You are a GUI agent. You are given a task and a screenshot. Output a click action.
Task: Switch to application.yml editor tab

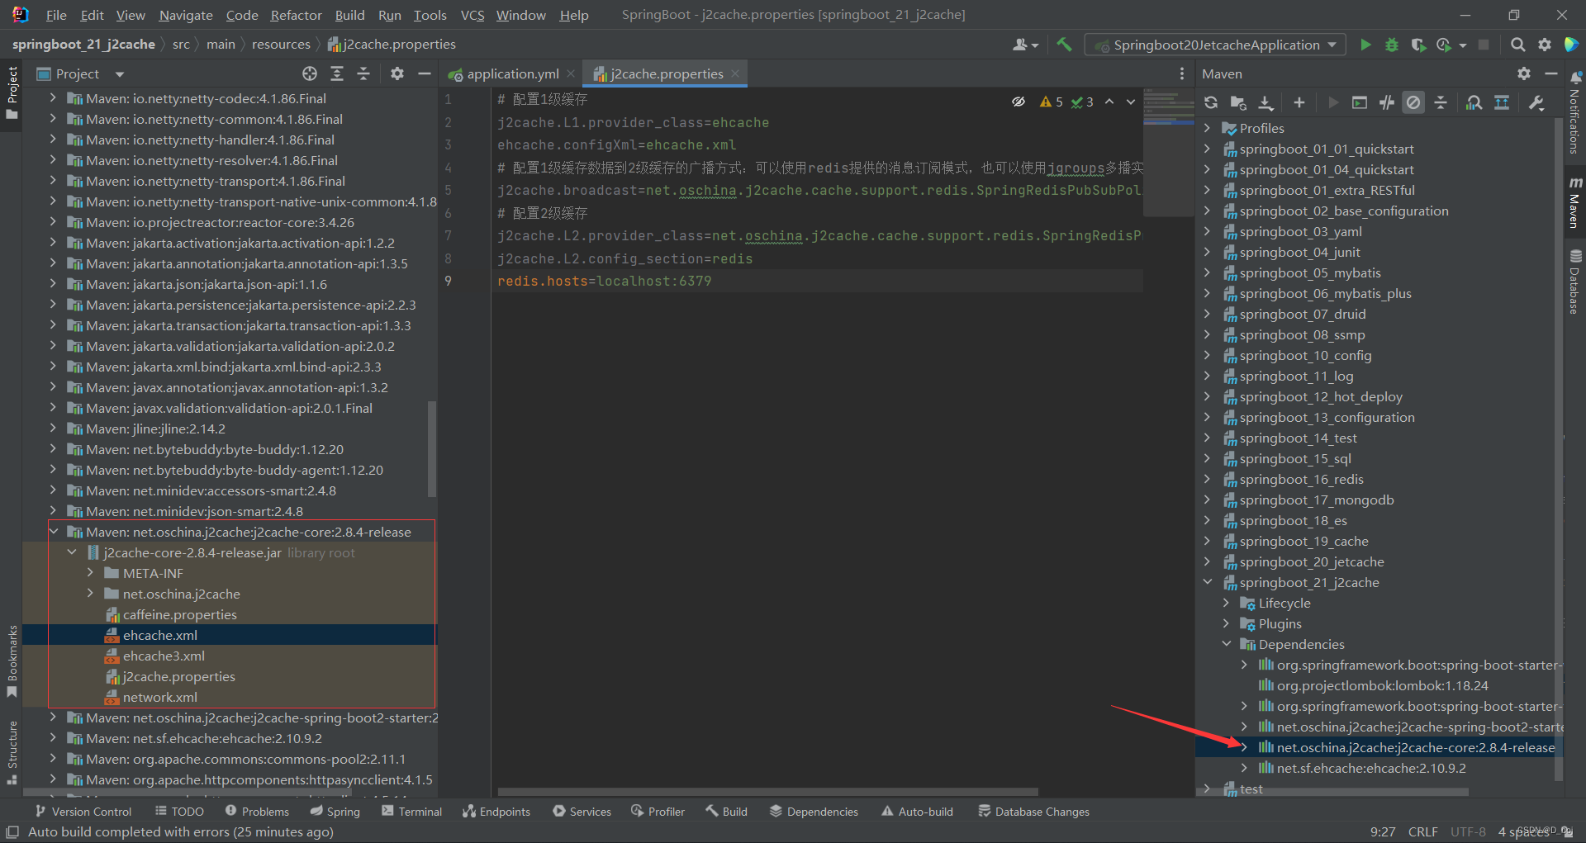tap(512, 73)
